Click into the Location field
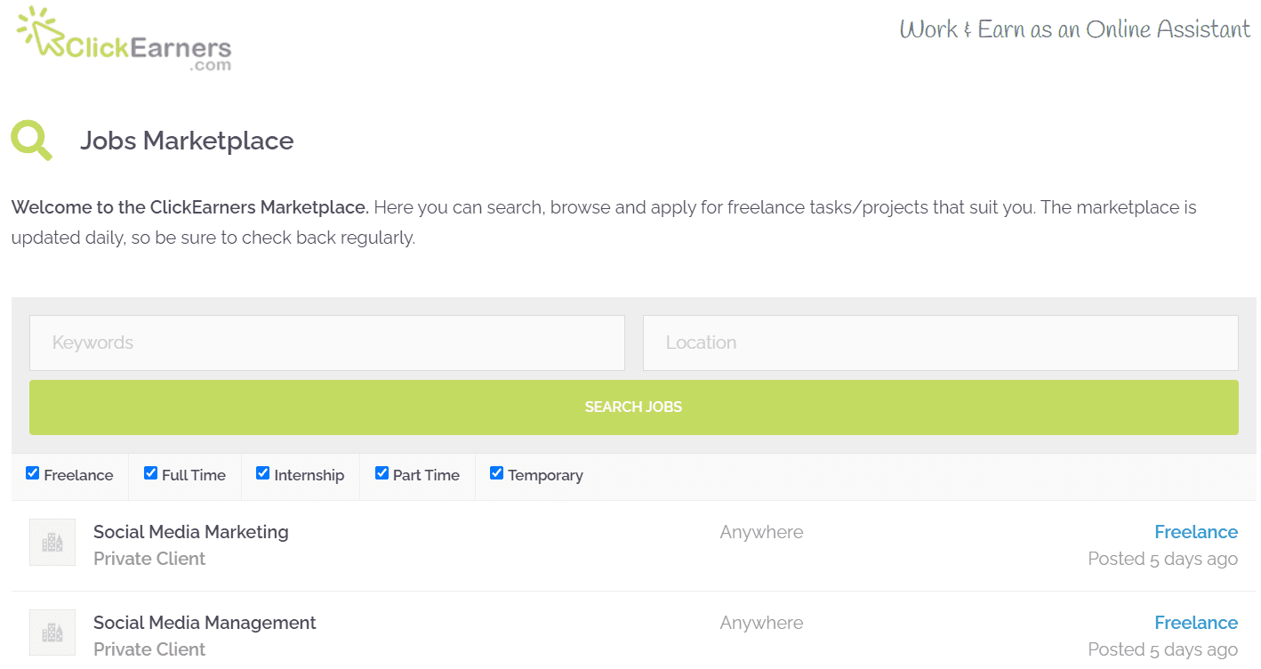 [940, 343]
